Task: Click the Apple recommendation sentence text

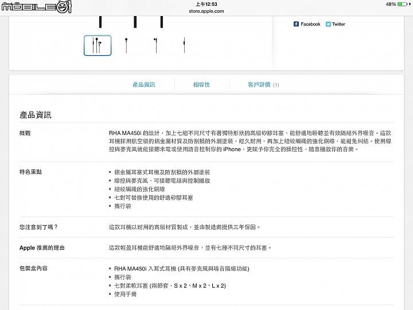Action: click(x=190, y=248)
